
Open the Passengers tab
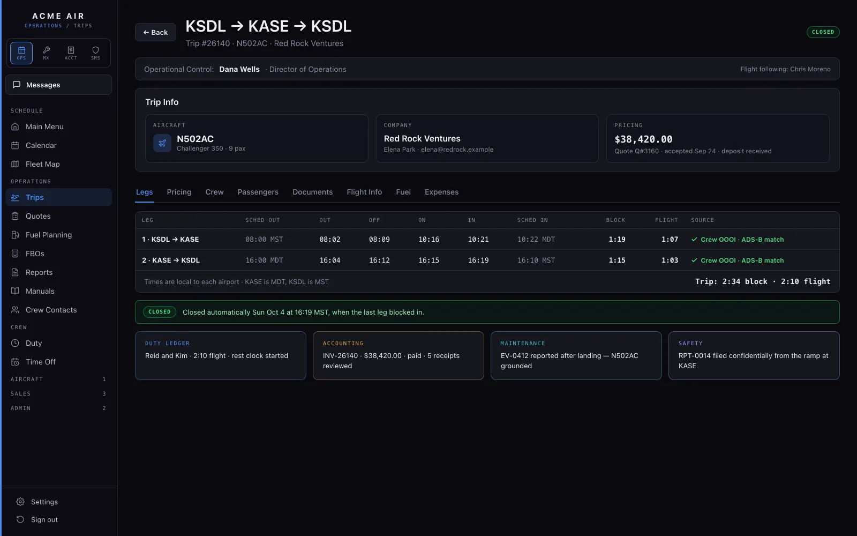tap(258, 192)
